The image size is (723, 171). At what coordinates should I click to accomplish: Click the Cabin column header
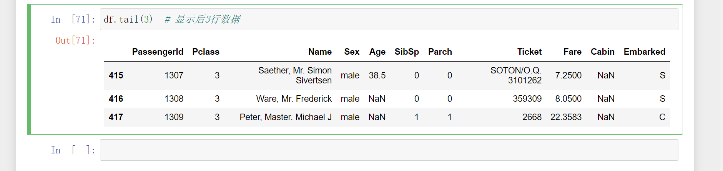(602, 52)
